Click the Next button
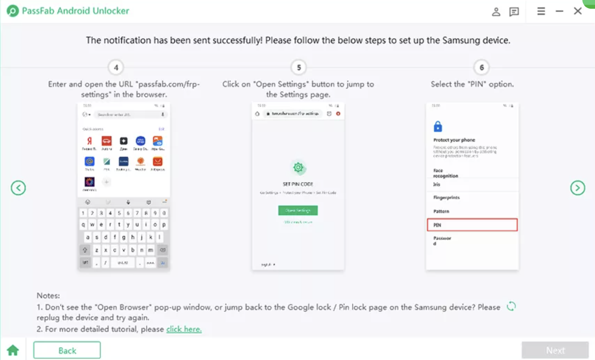595x360 pixels. [x=555, y=350]
